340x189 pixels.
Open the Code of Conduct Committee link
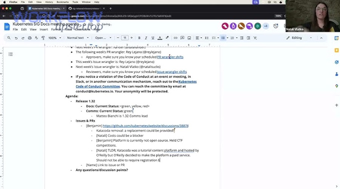[x=136, y=84]
